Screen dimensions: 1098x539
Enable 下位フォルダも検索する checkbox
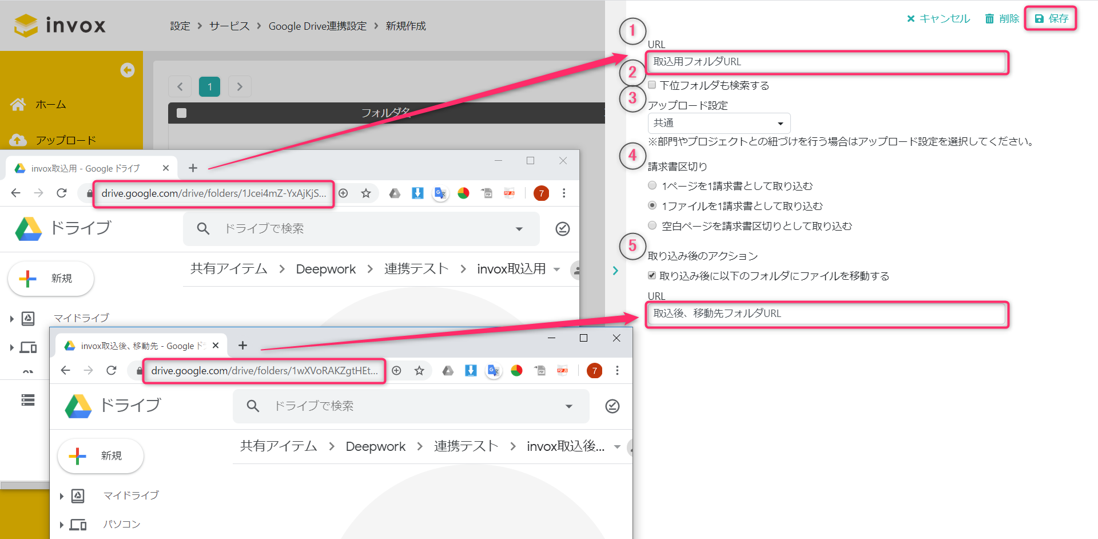[652, 85]
